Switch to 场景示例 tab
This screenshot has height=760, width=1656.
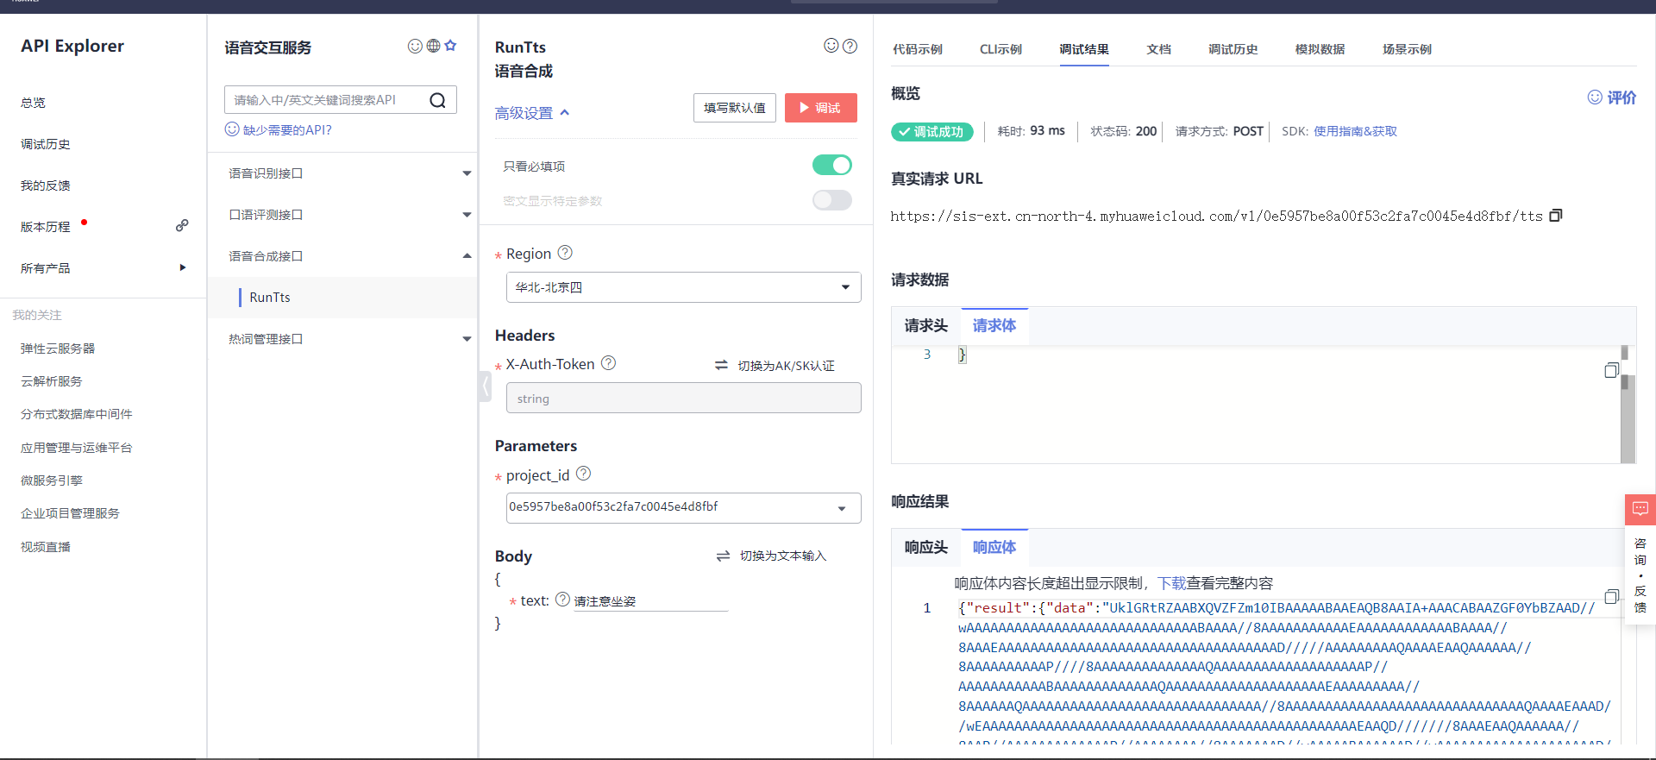[x=1407, y=49]
